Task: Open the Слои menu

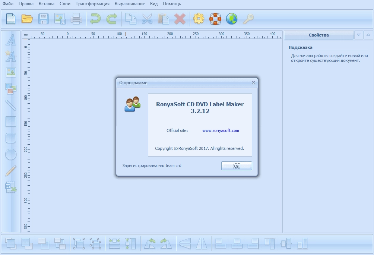Action: pyautogui.click(x=65, y=4)
